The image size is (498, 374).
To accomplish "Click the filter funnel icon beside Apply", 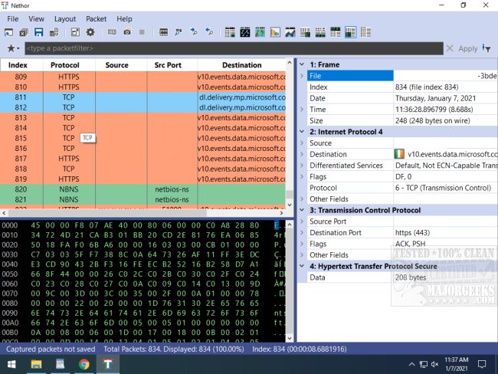I will click(487, 48).
